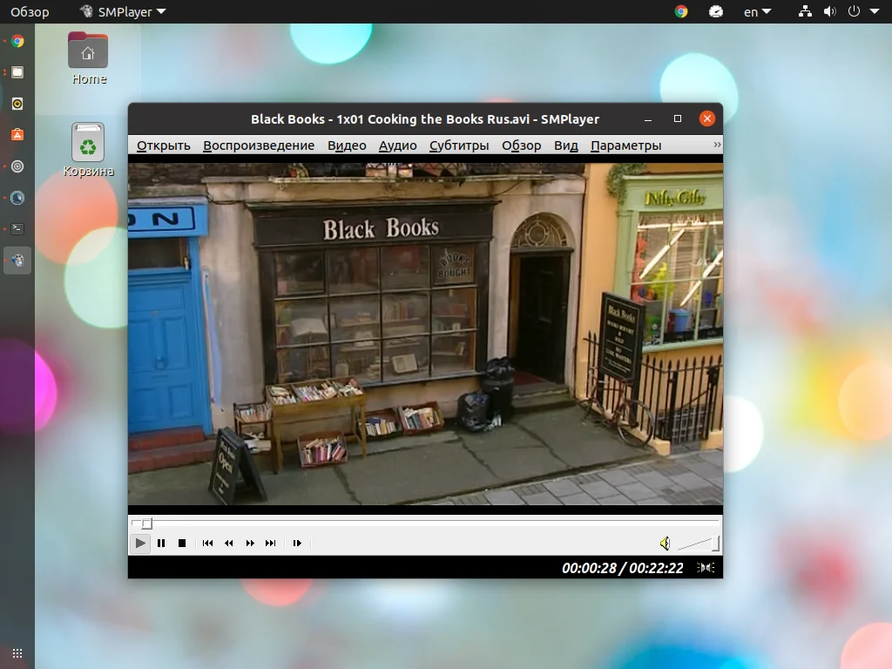
Task: Jump to previous track button
Action: pyautogui.click(x=207, y=544)
